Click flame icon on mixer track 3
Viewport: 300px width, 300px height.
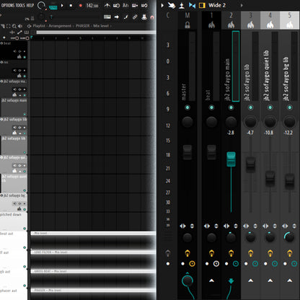tap(250, 25)
